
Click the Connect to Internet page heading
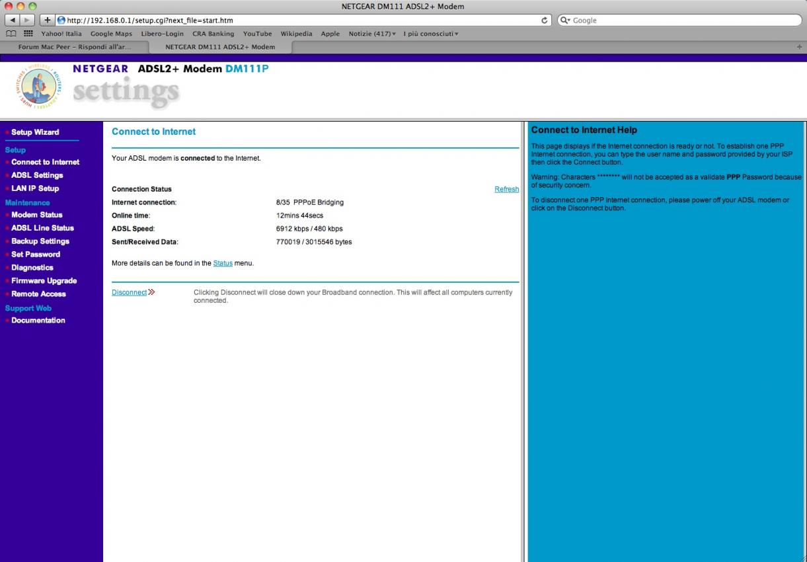[x=154, y=132]
